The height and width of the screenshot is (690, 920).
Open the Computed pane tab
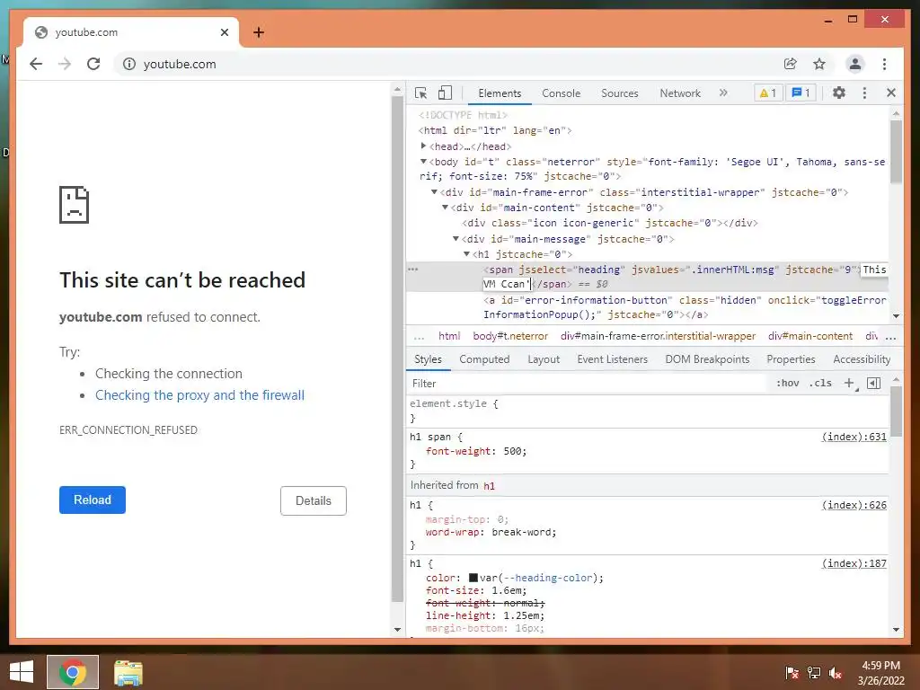(x=484, y=359)
